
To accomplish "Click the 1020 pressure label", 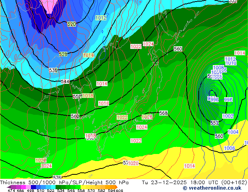I will pyautogui.click(x=133, y=163).
